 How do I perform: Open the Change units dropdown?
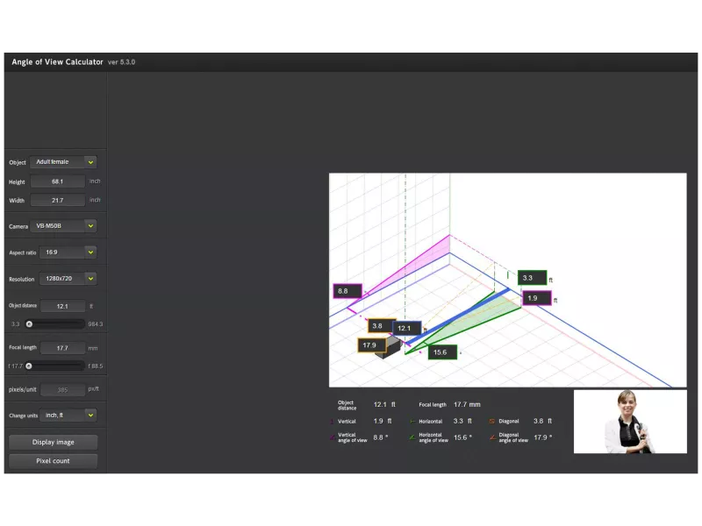[x=70, y=415]
